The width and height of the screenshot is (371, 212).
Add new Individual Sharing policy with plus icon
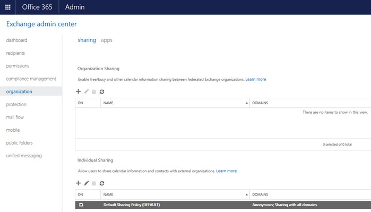pyautogui.click(x=78, y=183)
